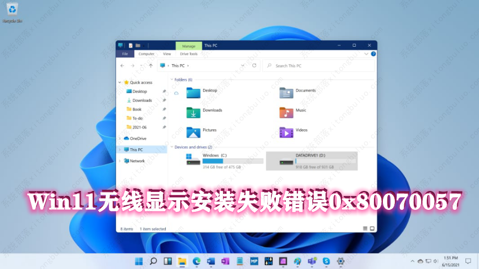This screenshot has width=479, height=269.
Task: Click the Back navigation arrow
Action: coord(122,66)
